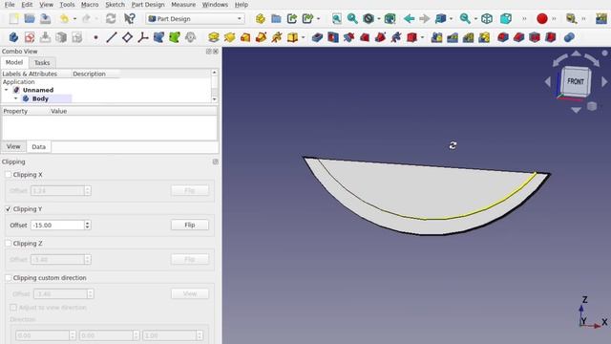Select the Thickness tool
The height and width of the screenshot is (344, 611).
tap(550, 37)
